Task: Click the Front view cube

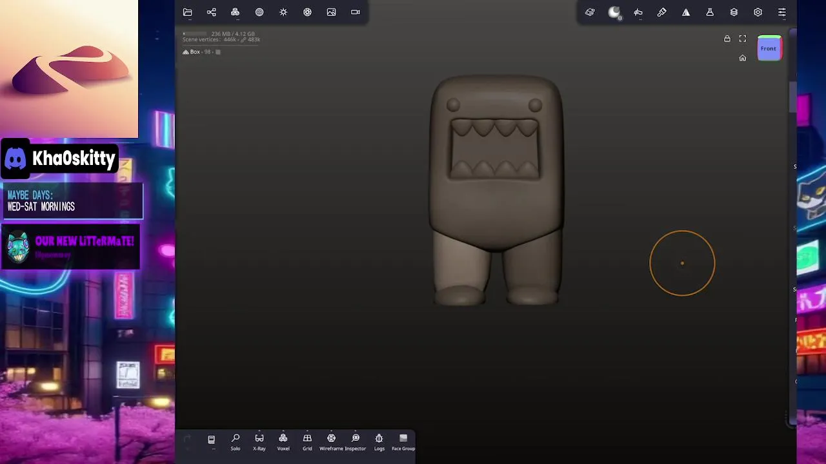Action: click(769, 48)
